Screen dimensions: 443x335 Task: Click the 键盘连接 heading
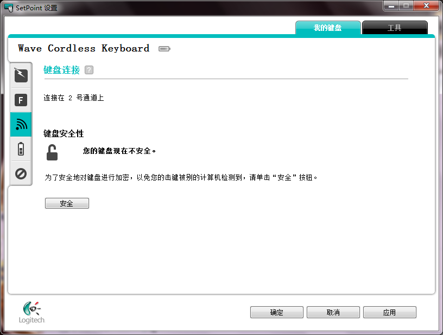pos(61,70)
